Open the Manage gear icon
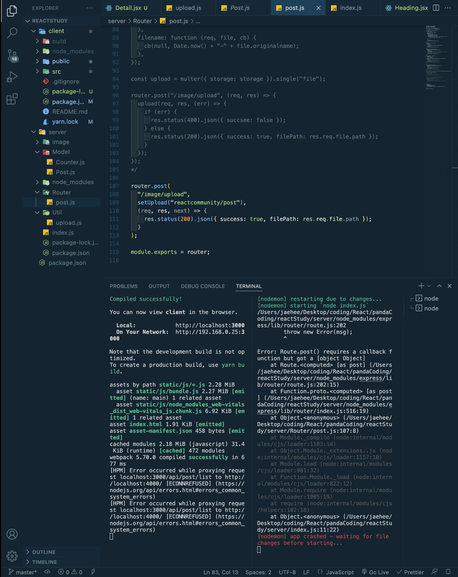 click(x=12, y=556)
